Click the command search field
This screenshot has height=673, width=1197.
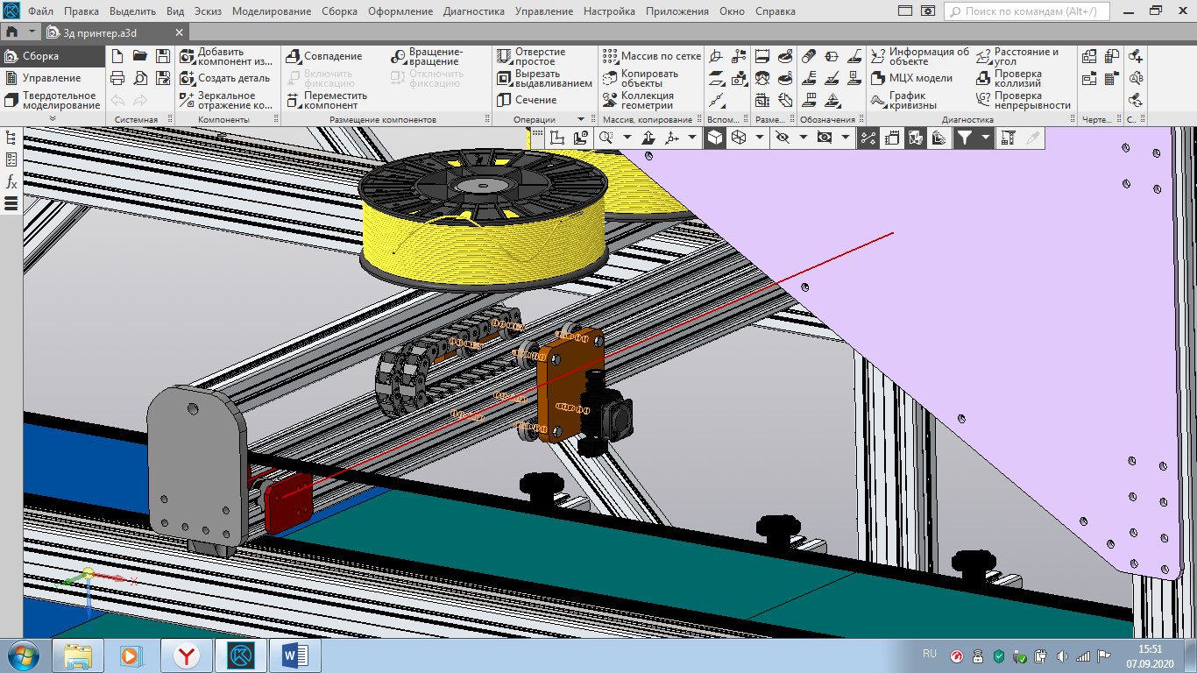click(x=1027, y=11)
